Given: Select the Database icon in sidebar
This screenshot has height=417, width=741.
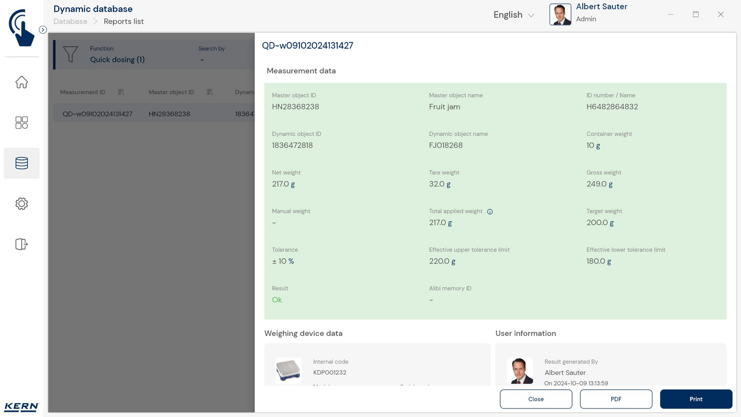Looking at the screenshot, I should 21,163.
